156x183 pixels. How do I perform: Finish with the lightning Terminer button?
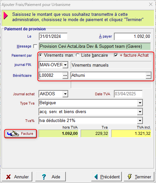point(139,177)
